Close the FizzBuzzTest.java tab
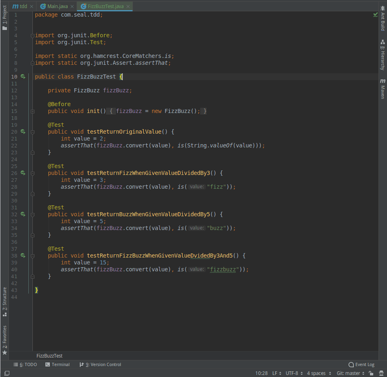 [x=128, y=6]
